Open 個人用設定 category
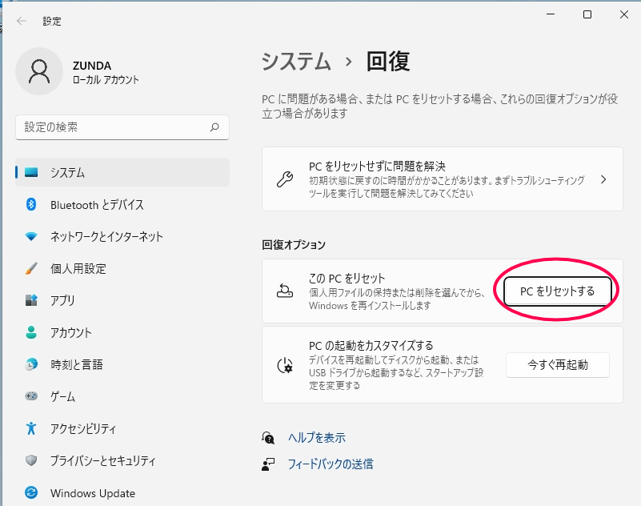 coord(122,268)
